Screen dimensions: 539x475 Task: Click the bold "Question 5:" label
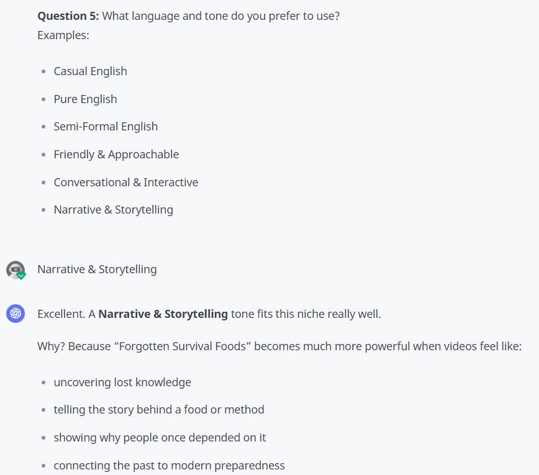(68, 16)
